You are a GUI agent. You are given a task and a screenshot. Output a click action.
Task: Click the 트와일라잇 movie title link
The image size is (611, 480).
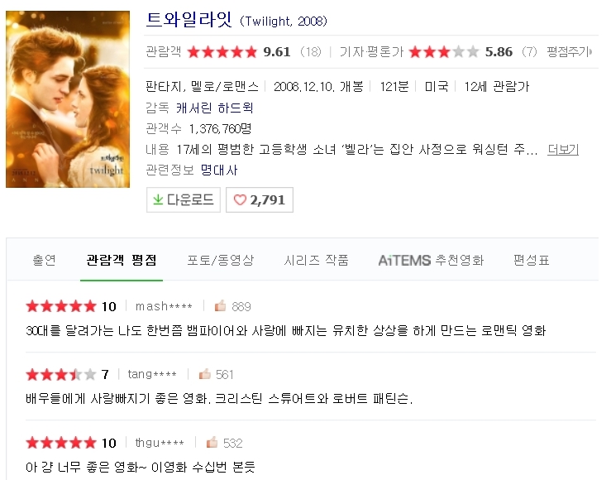click(189, 20)
